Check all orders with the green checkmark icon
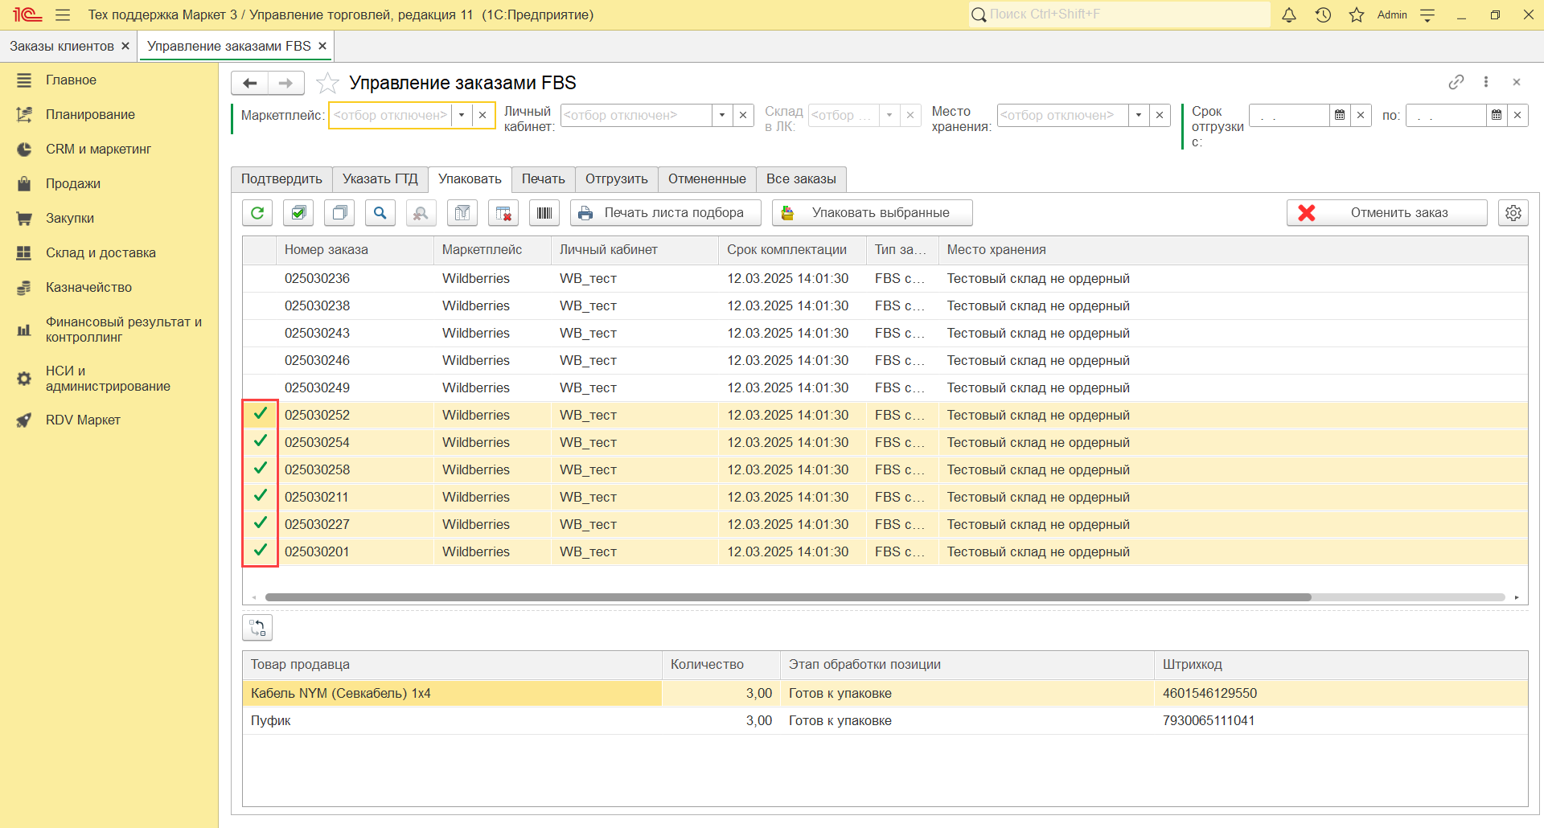This screenshot has height=828, width=1544. click(298, 213)
